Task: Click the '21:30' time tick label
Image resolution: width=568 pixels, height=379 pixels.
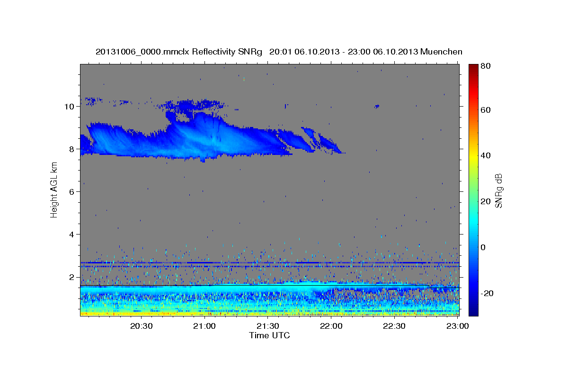Action: pos(268,326)
